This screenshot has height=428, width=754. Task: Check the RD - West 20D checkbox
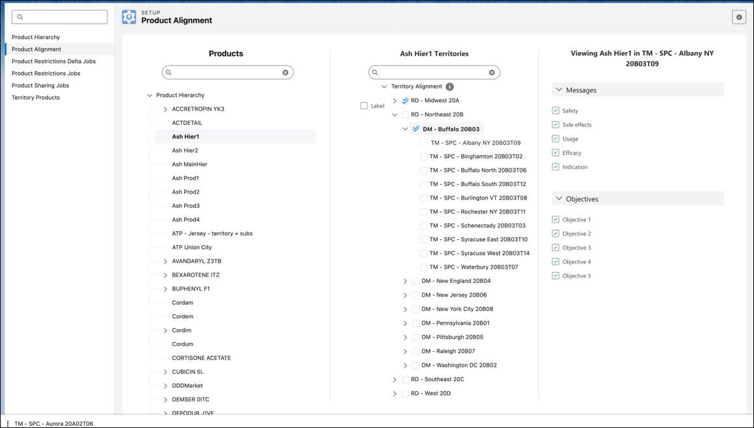(x=405, y=394)
